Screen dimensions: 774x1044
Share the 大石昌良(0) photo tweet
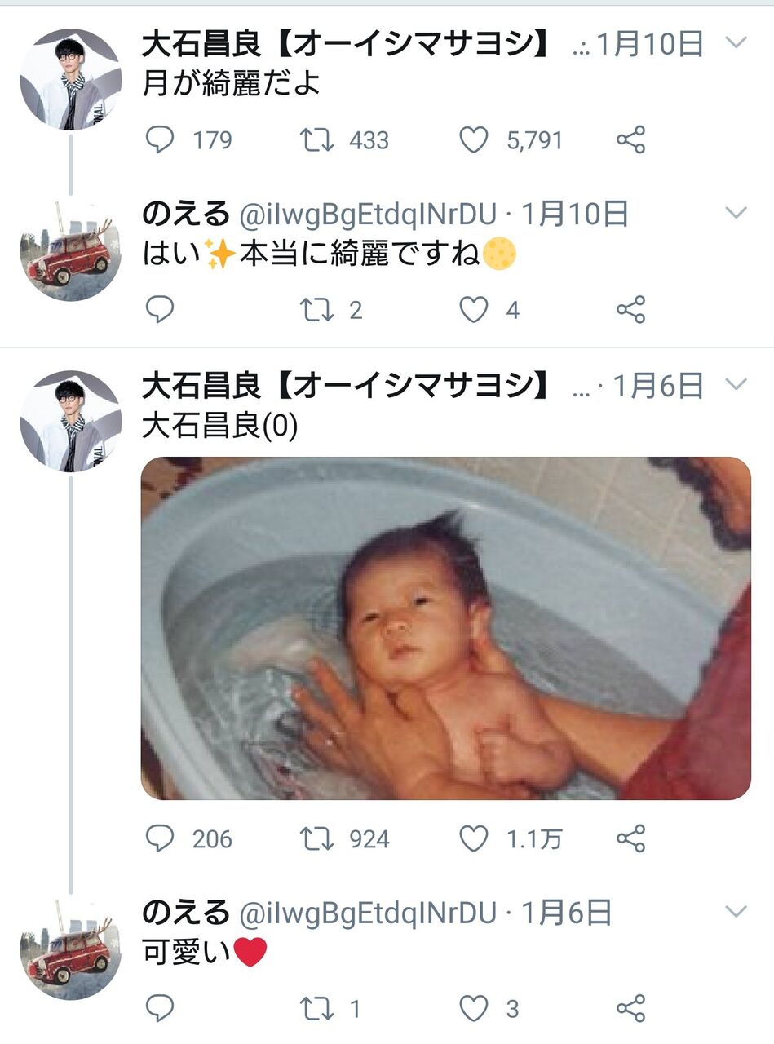pos(630,838)
